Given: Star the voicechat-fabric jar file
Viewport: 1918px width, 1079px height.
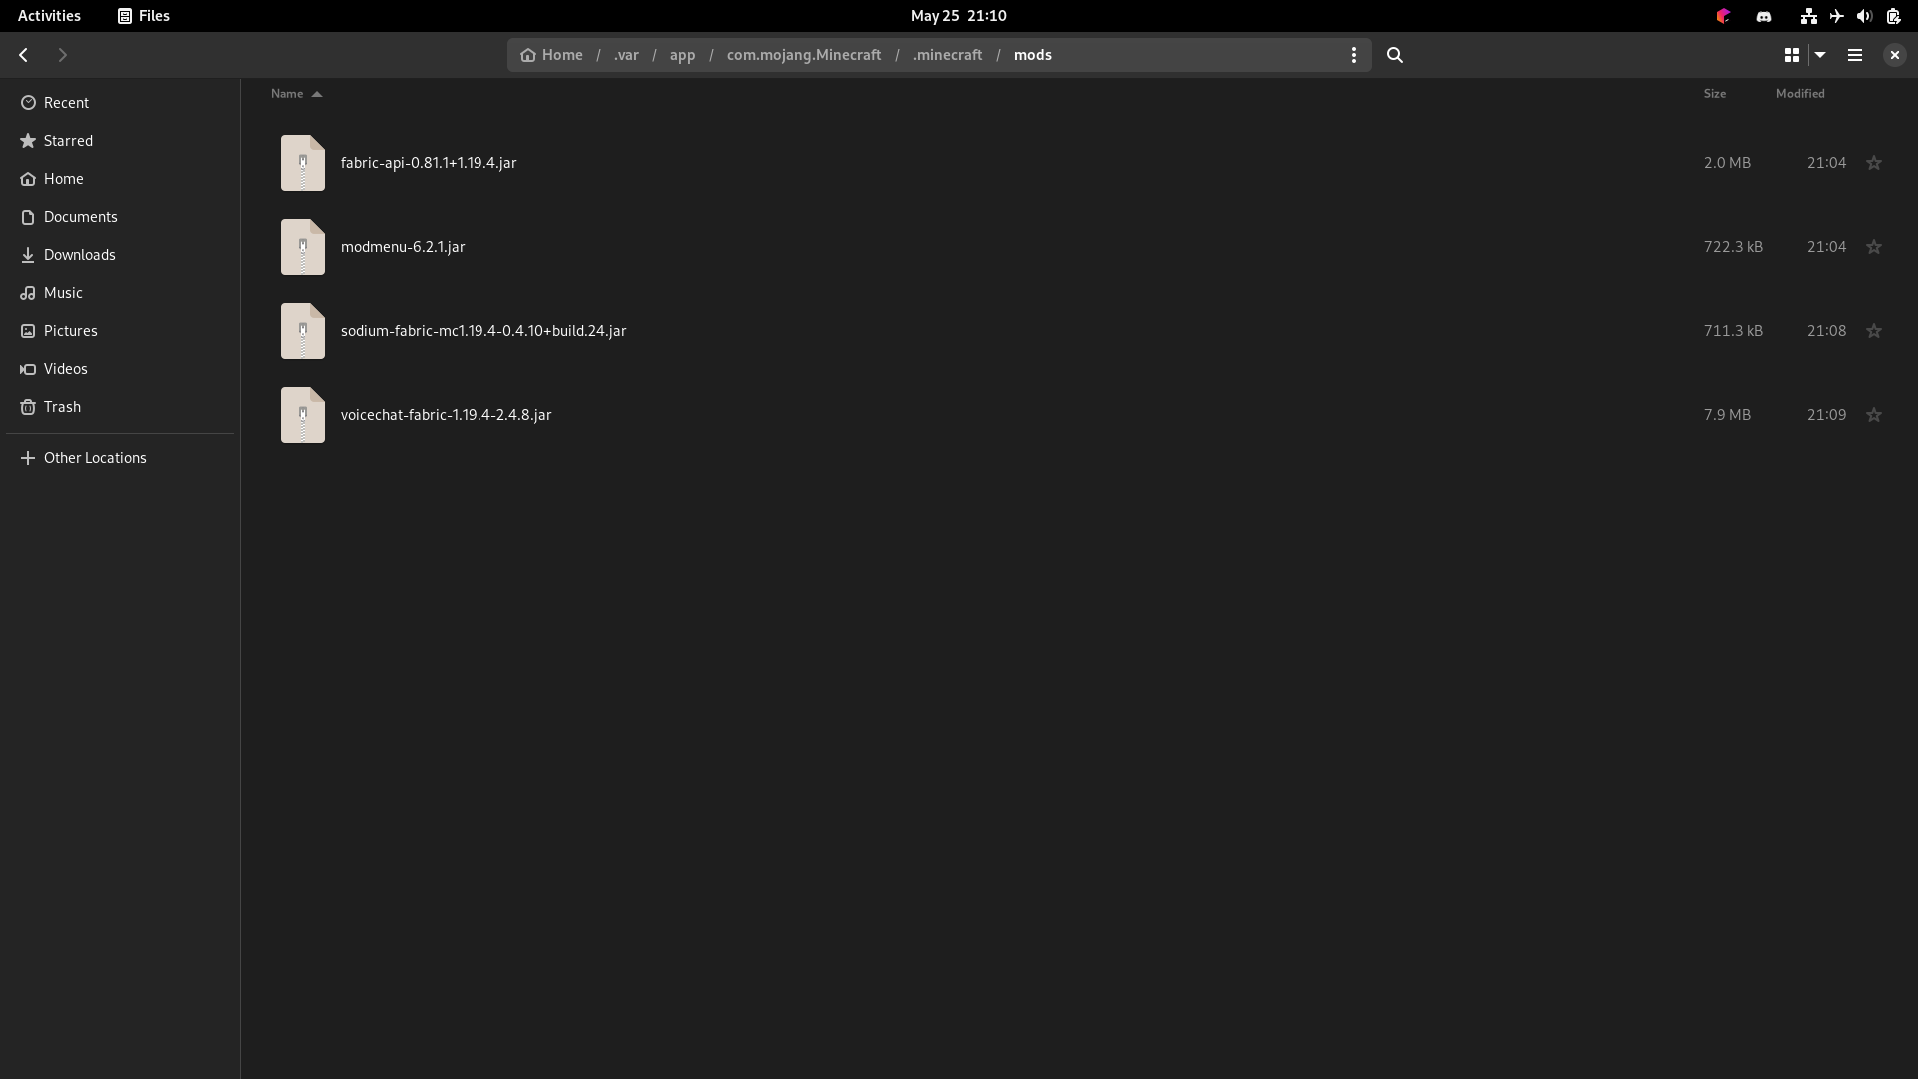Looking at the screenshot, I should pyautogui.click(x=1874, y=415).
